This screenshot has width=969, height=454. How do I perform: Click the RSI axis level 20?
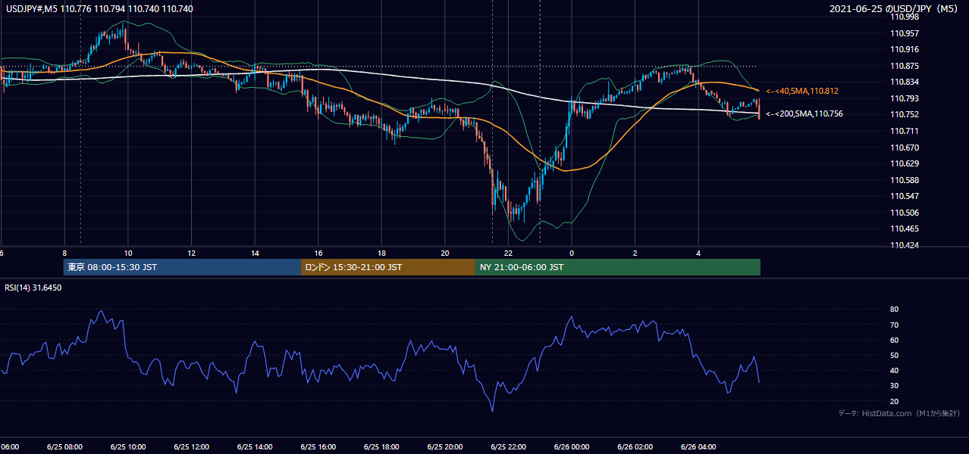tap(894, 401)
